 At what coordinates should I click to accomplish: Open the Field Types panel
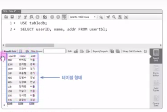[156, 86]
